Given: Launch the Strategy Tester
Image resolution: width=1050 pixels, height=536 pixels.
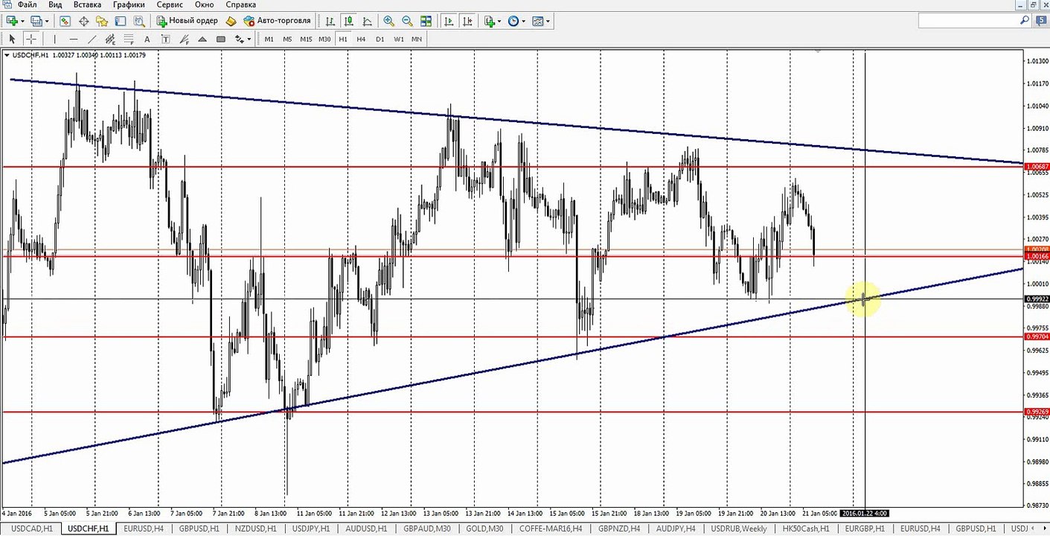Looking at the screenshot, I should coord(139,21).
